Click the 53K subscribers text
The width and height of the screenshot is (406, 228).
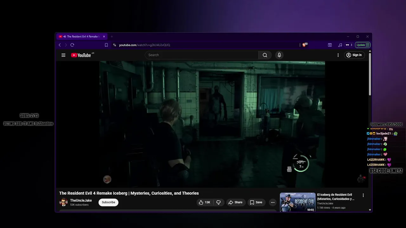point(79,205)
